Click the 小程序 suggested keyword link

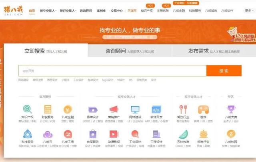[x=65, y=80]
